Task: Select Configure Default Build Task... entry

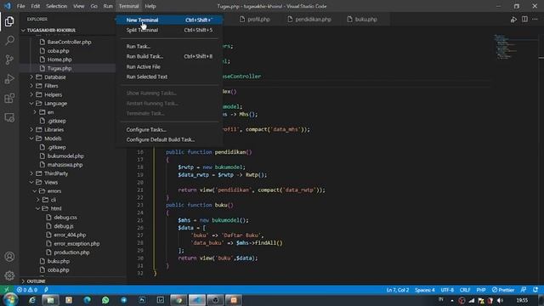Action: pyautogui.click(x=169, y=139)
